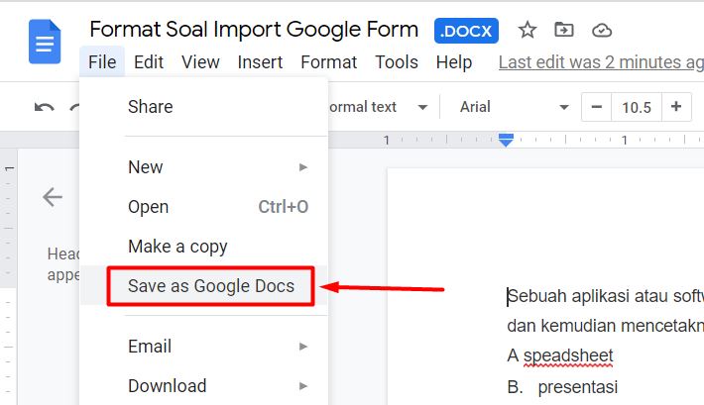This screenshot has width=704, height=405.
Task: Open the View menu
Action: pyautogui.click(x=200, y=62)
